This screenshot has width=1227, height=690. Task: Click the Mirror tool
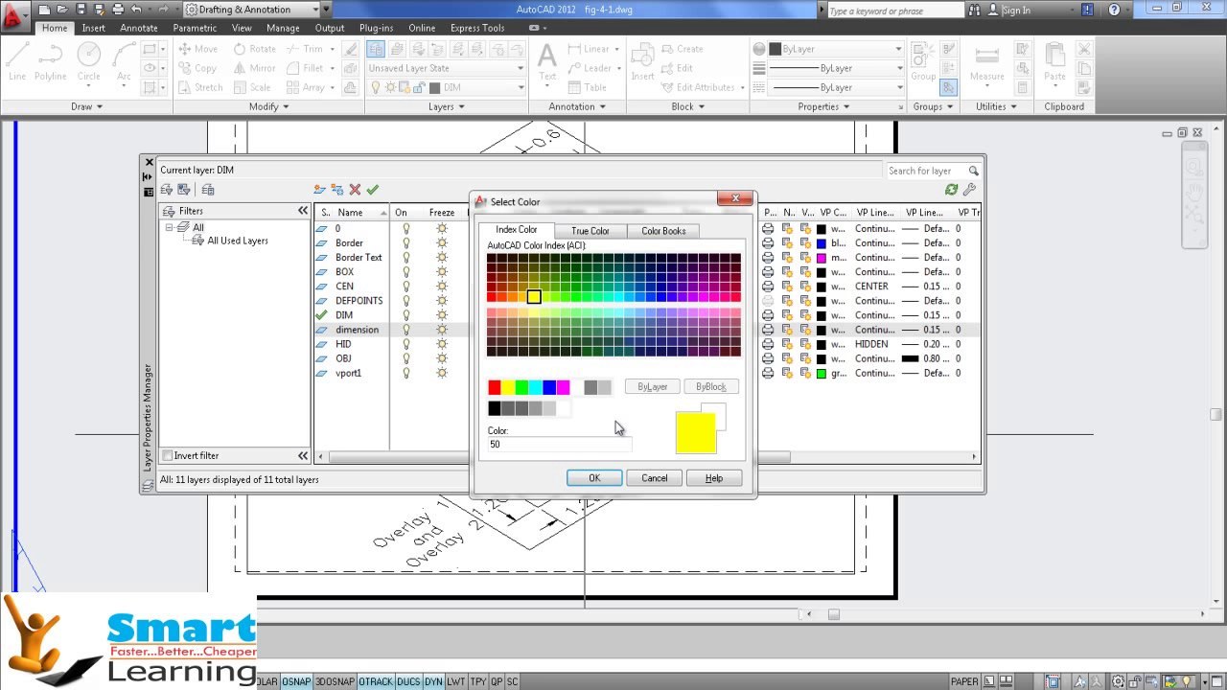[254, 68]
